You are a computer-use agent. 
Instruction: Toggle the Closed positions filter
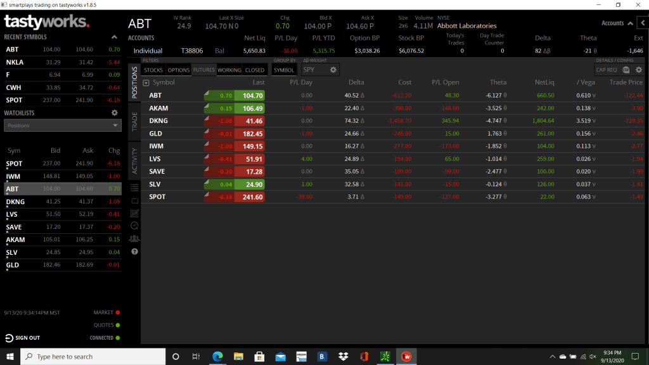click(254, 70)
